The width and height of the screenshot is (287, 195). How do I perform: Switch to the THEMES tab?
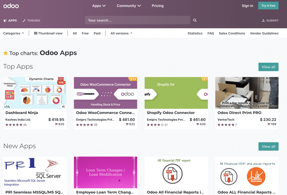point(31,20)
